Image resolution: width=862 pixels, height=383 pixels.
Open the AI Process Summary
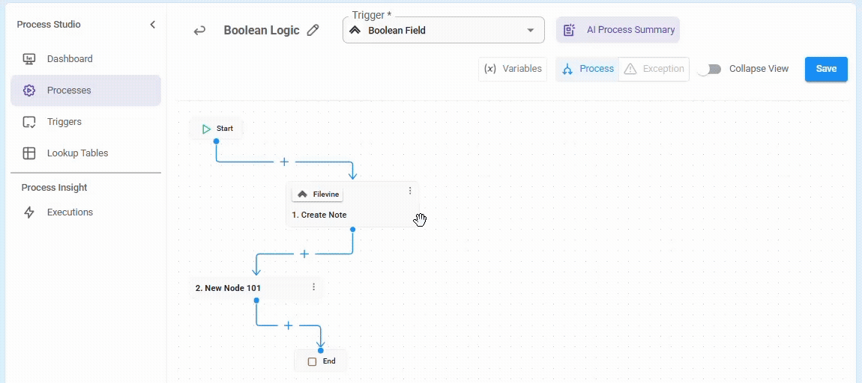(618, 30)
